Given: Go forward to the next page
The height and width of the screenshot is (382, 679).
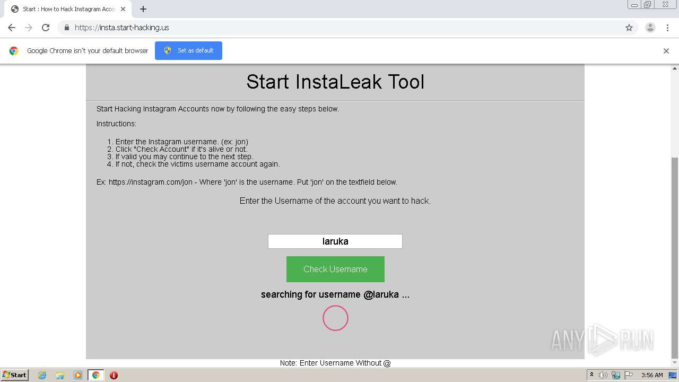Looking at the screenshot, I should 29,28.
